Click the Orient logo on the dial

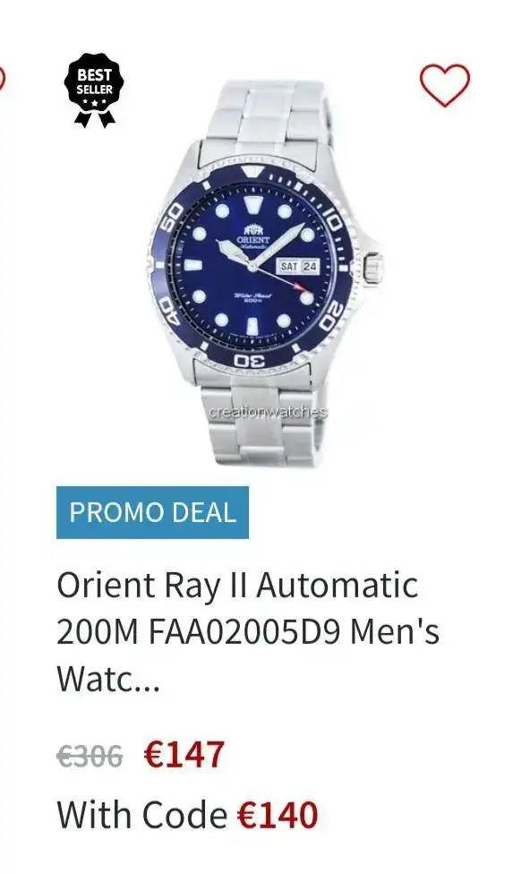(252, 236)
